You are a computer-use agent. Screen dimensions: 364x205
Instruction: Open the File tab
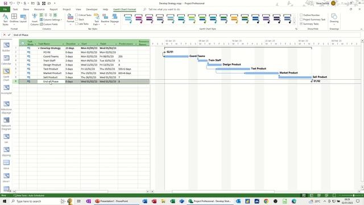[5, 9]
